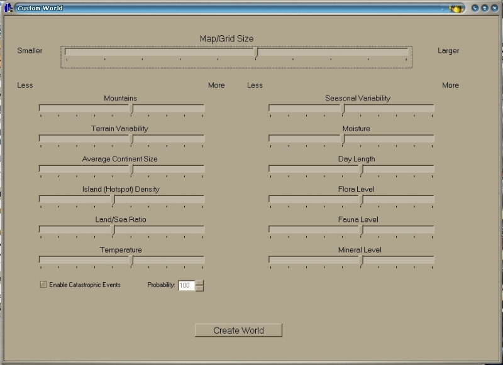Click the Temperature slider handle

coord(131,260)
